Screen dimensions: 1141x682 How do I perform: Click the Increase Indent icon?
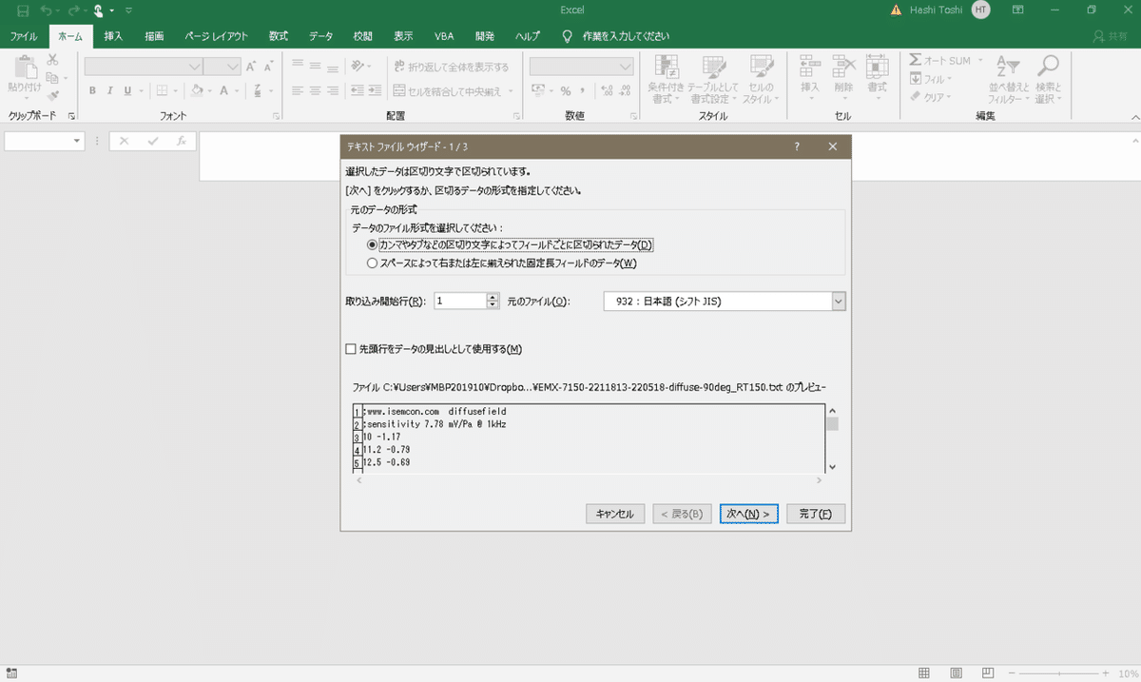377,91
